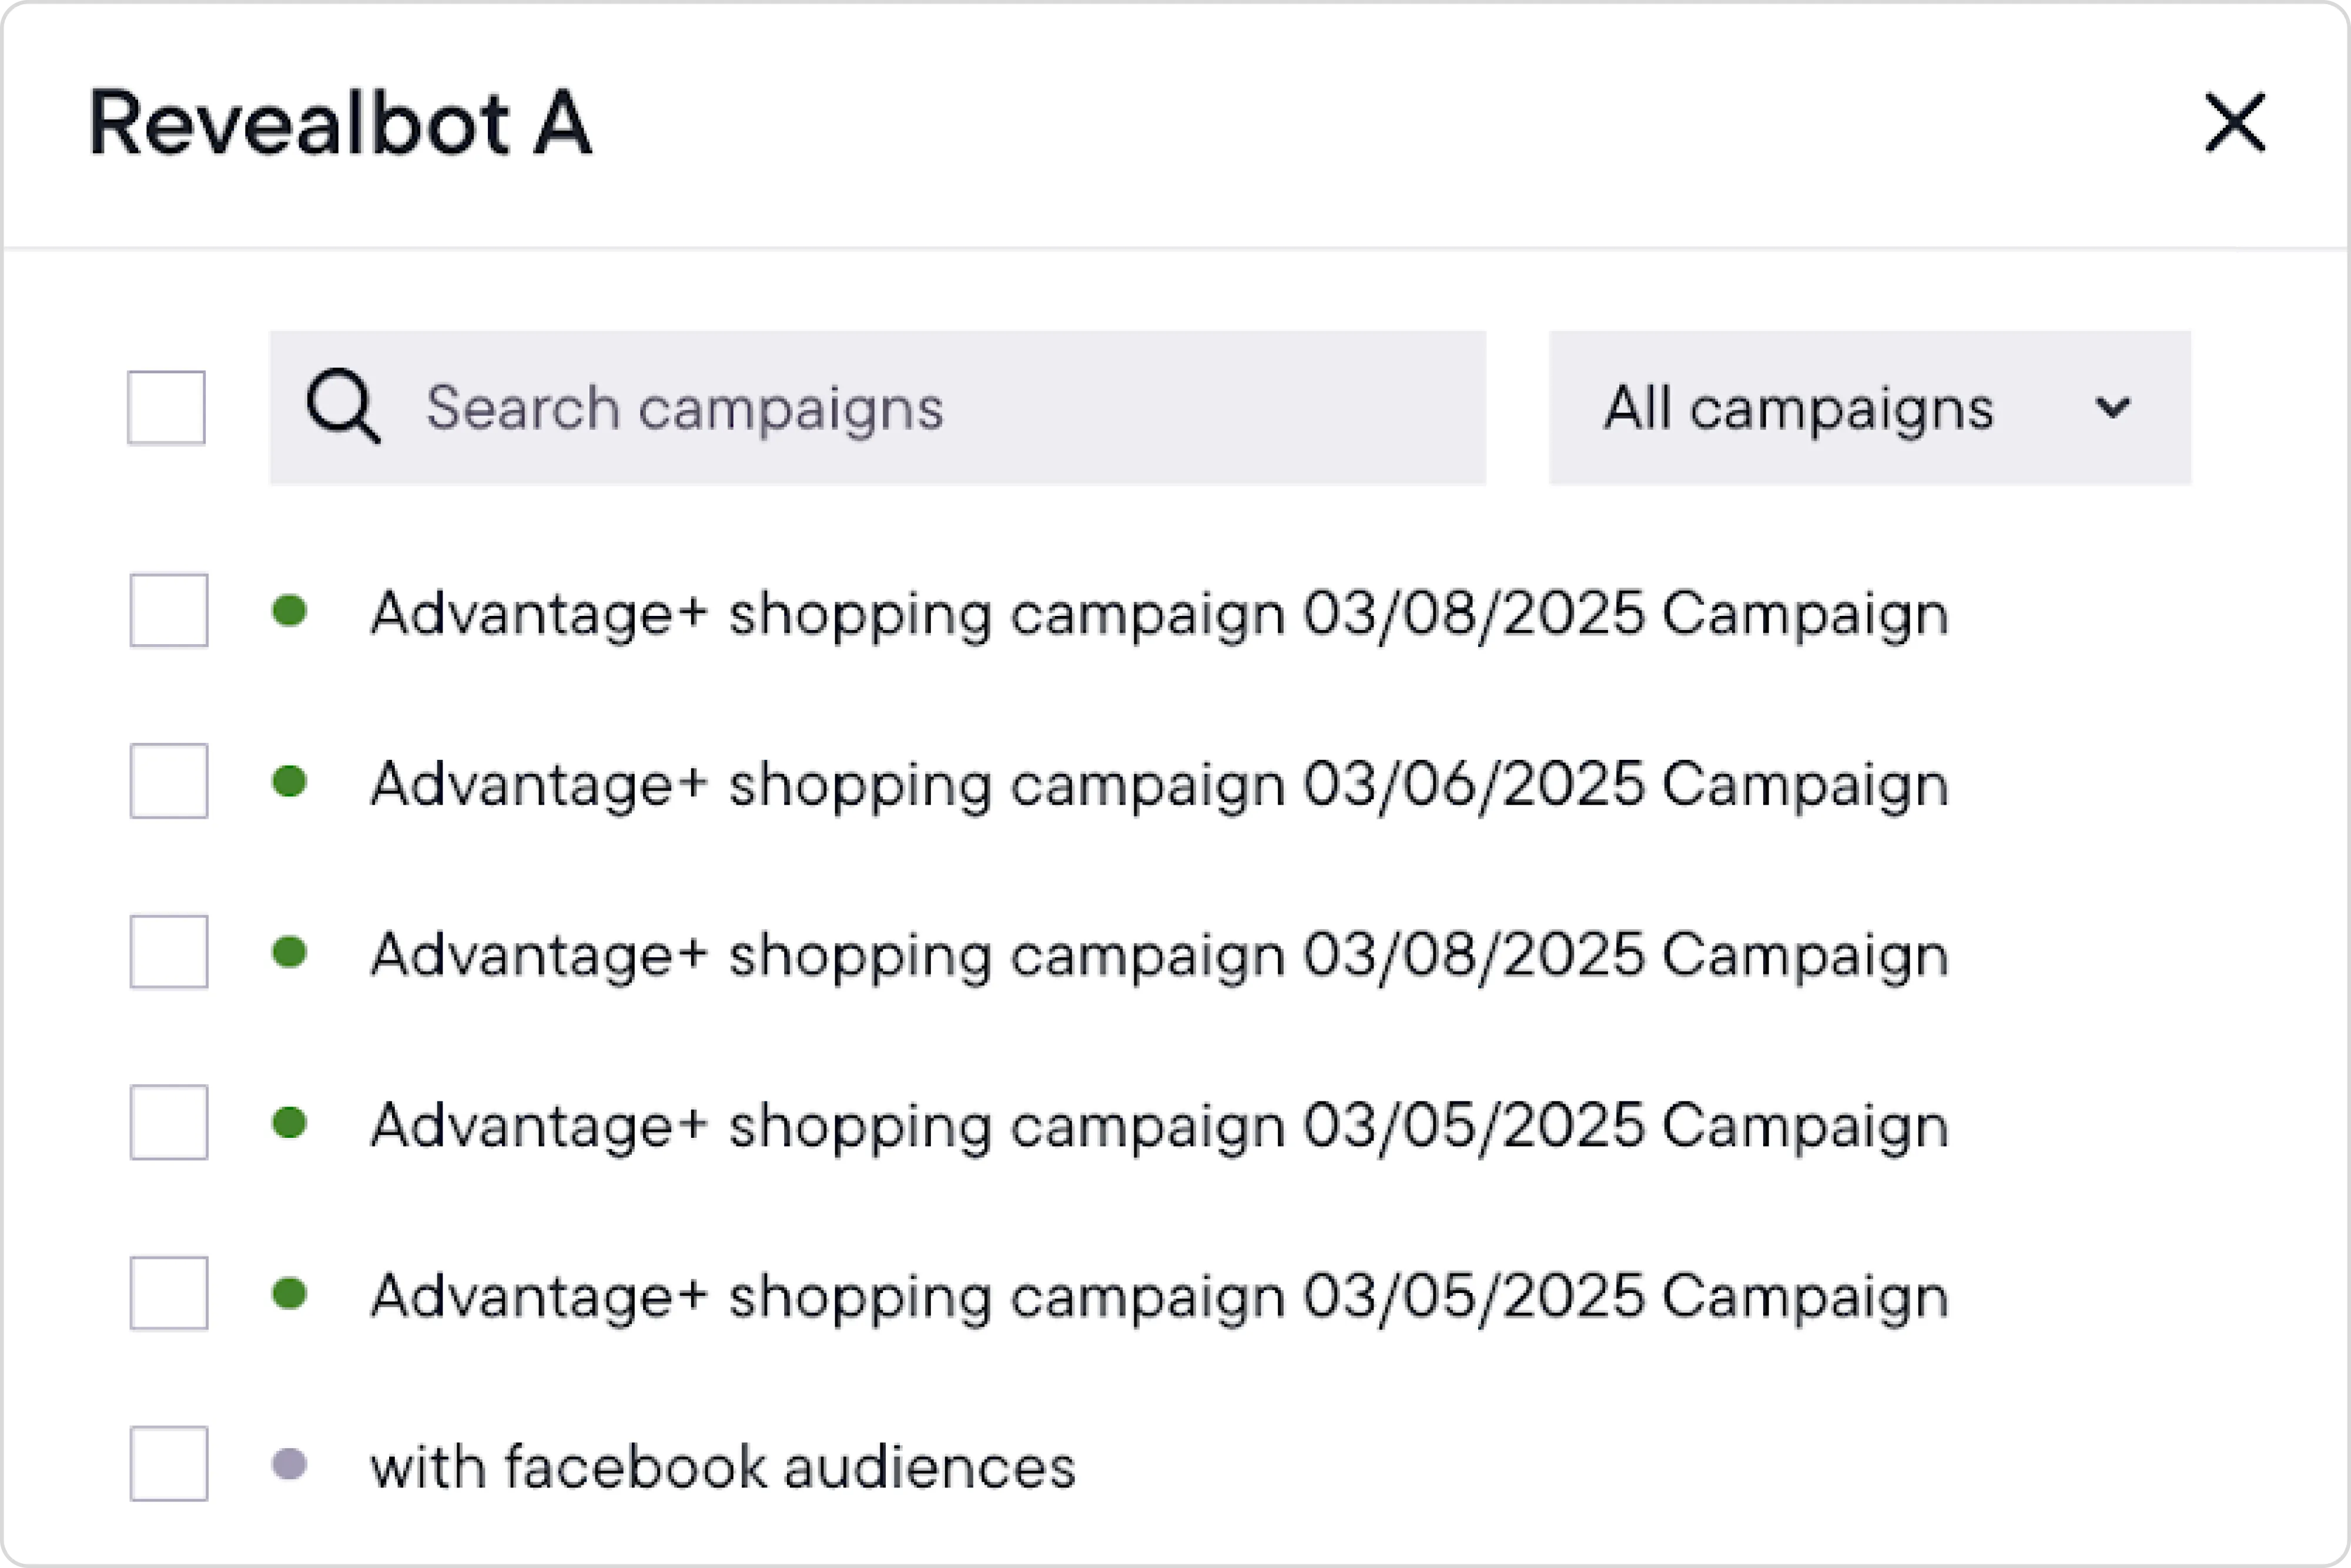
Task: Toggle the select-all checkbox beside search
Action: [x=166, y=408]
